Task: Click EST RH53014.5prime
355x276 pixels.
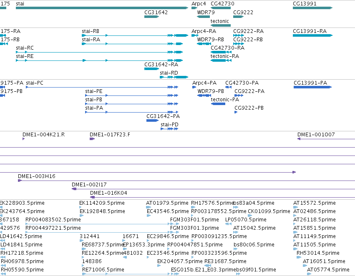Action: pos(298,257)
